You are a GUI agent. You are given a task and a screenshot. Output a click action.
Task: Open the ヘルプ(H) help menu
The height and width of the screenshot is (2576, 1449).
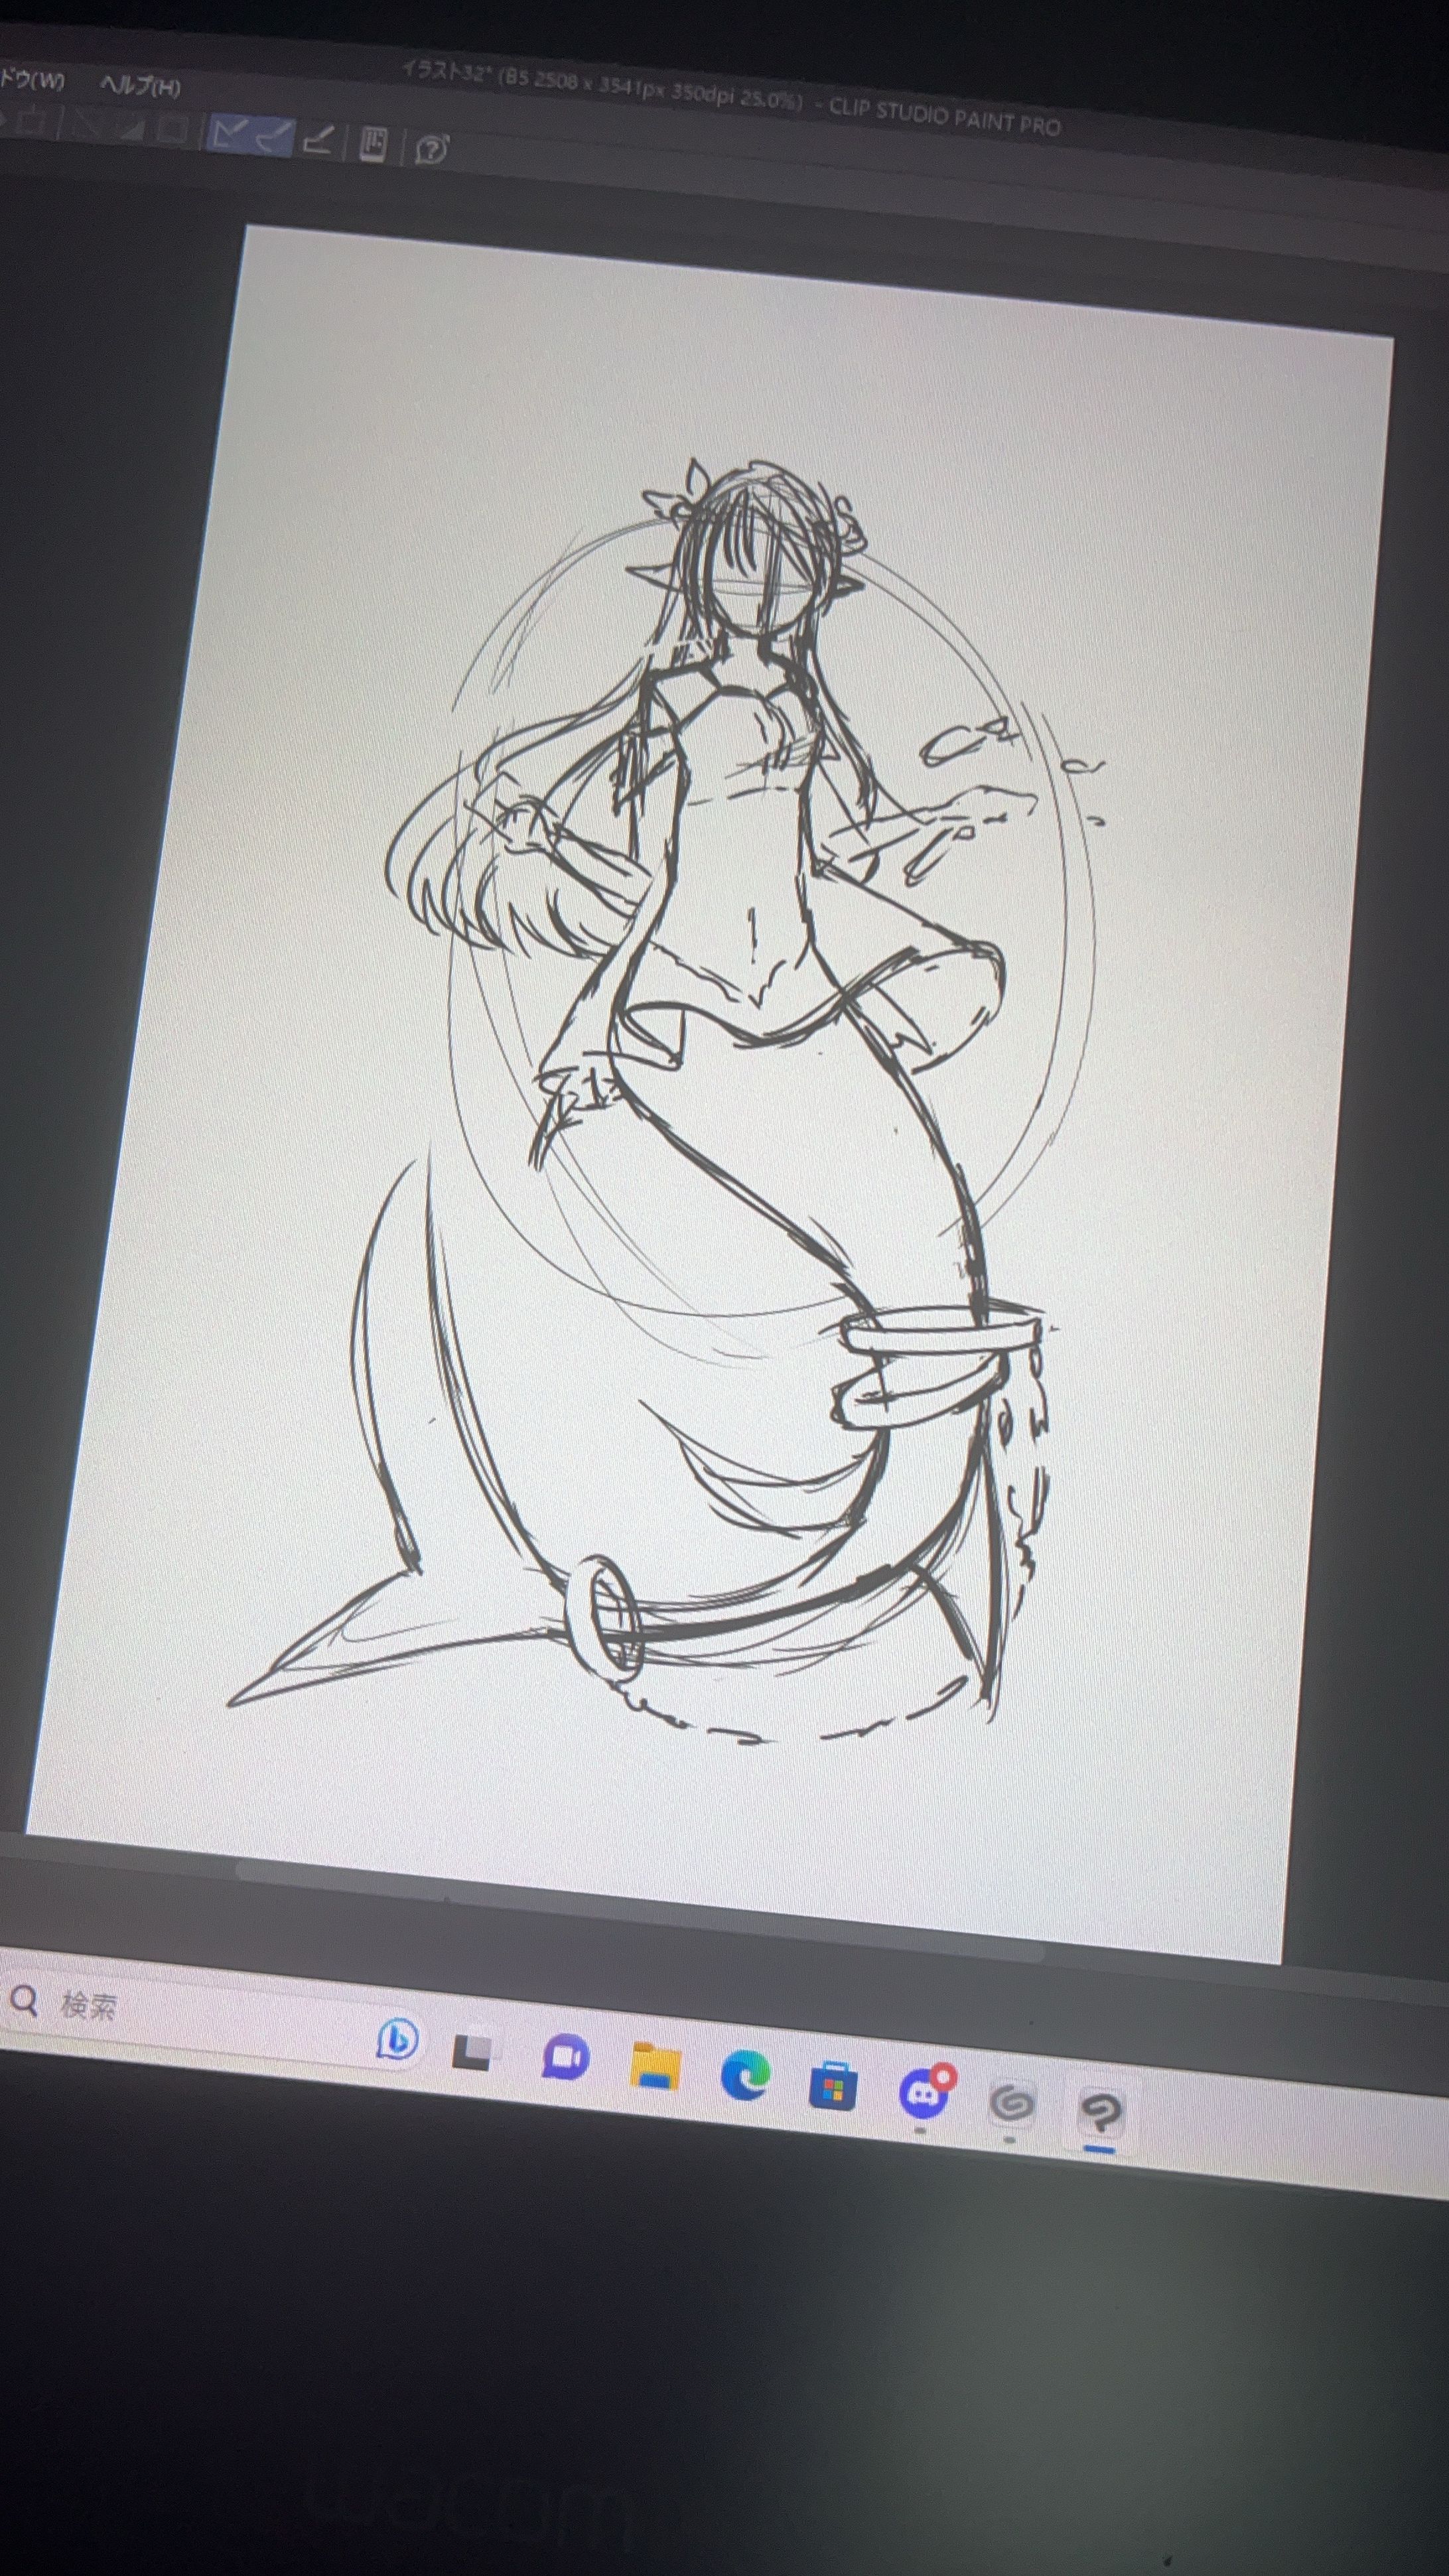[141, 86]
